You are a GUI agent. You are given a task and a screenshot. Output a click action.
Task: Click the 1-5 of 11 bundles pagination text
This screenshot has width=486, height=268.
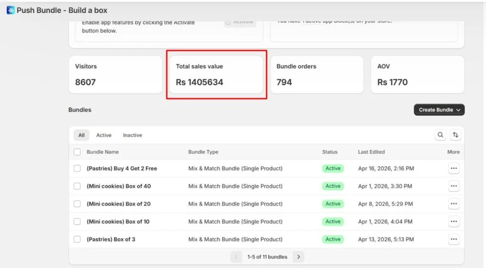[267, 257]
